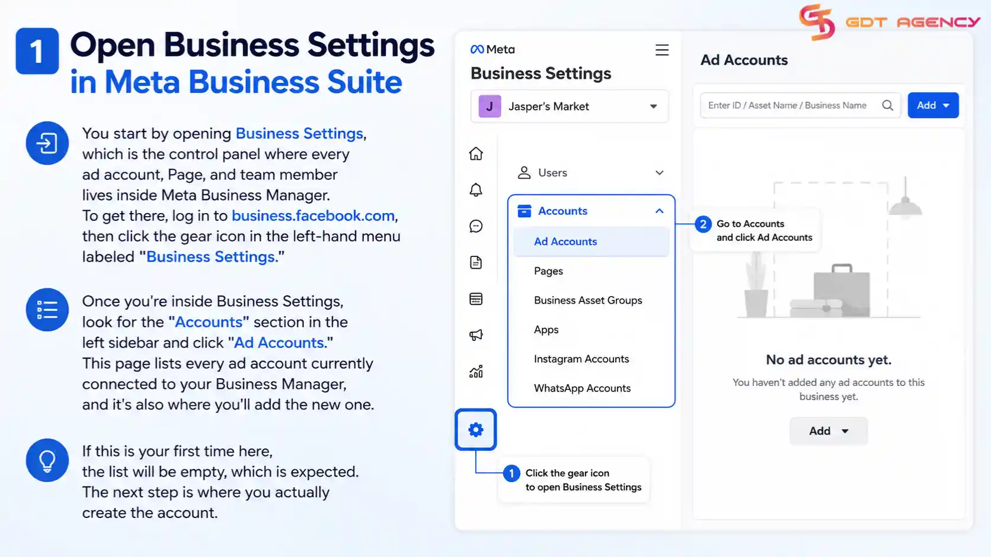Open the gray Add dropdown below empty state

point(829,431)
